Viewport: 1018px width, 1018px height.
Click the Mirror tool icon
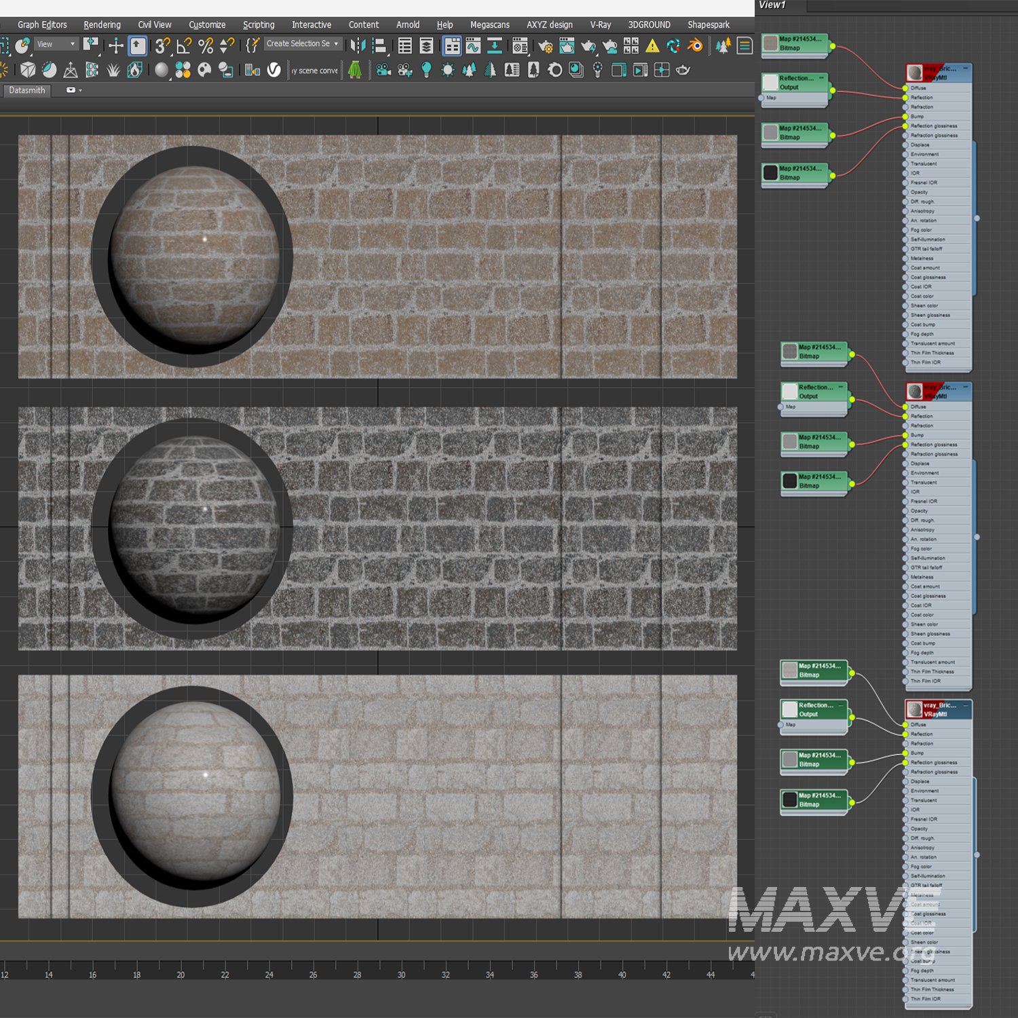[x=358, y=45]
